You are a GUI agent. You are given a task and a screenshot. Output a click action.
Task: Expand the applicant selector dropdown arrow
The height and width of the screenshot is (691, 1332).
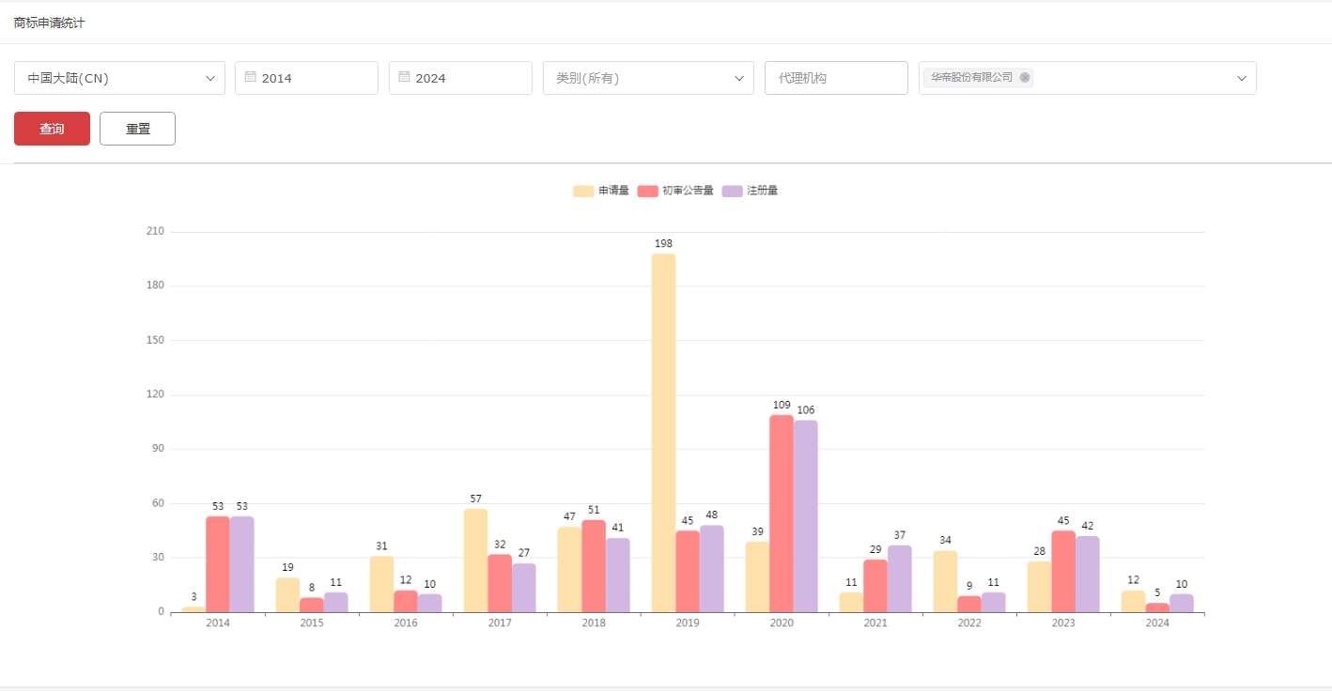(1241, 78)
